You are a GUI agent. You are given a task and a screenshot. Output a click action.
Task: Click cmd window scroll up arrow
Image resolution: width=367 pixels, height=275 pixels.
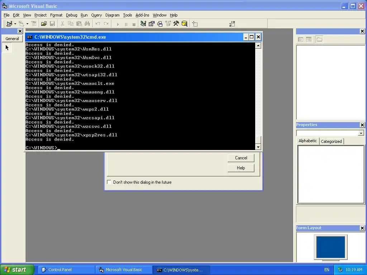point(258,45)
